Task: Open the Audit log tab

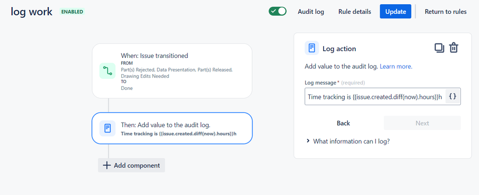Action: [x=311, y=11]
